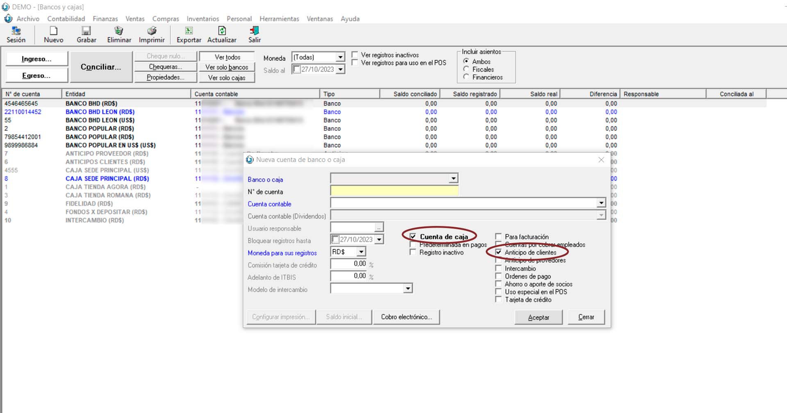Viewport: 787px width, 413px height.
Task: Expand the Banco o caja dropdown
Action: (x=453, y=178)
